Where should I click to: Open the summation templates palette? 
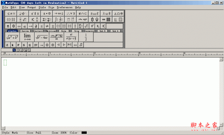click(47, 19)
